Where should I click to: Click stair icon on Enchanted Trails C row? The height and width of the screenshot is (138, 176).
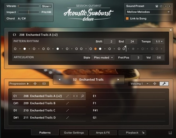tap(67, 110)
